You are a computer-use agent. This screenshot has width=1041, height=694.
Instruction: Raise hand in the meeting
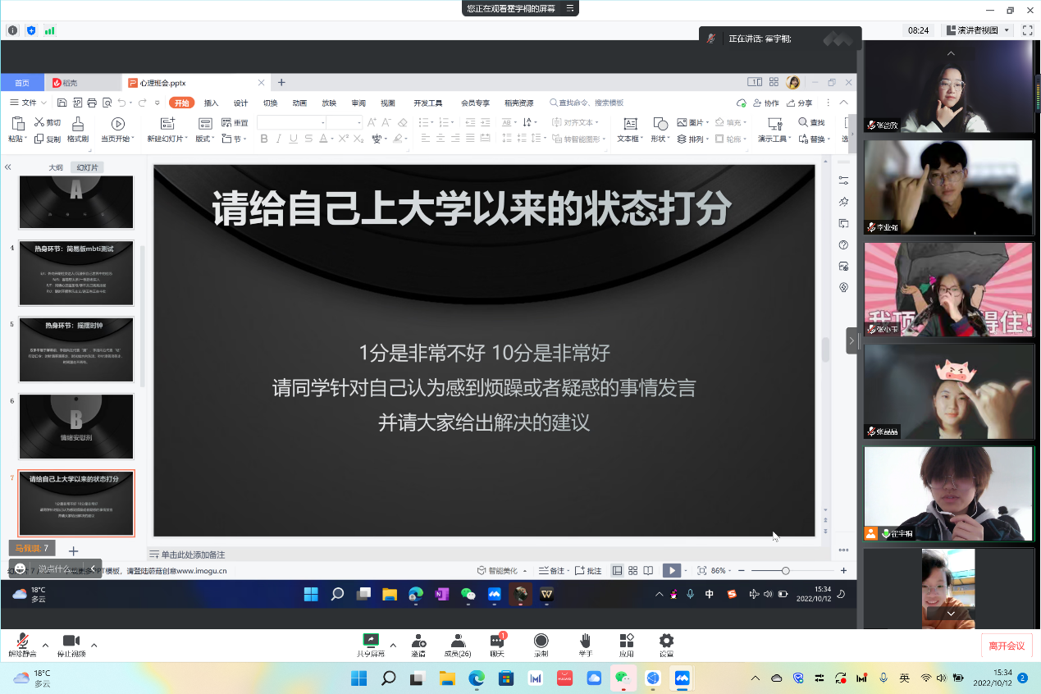(585, 641)
